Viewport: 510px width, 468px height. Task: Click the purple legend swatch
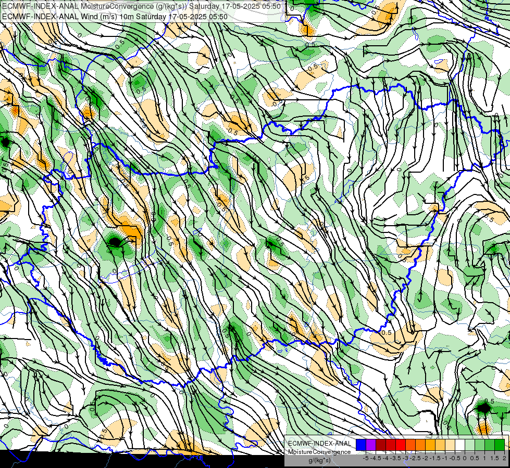pos(371,445)
